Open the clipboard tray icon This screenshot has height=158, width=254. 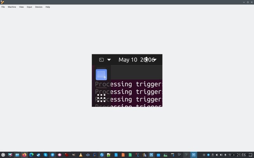point(213,155)
